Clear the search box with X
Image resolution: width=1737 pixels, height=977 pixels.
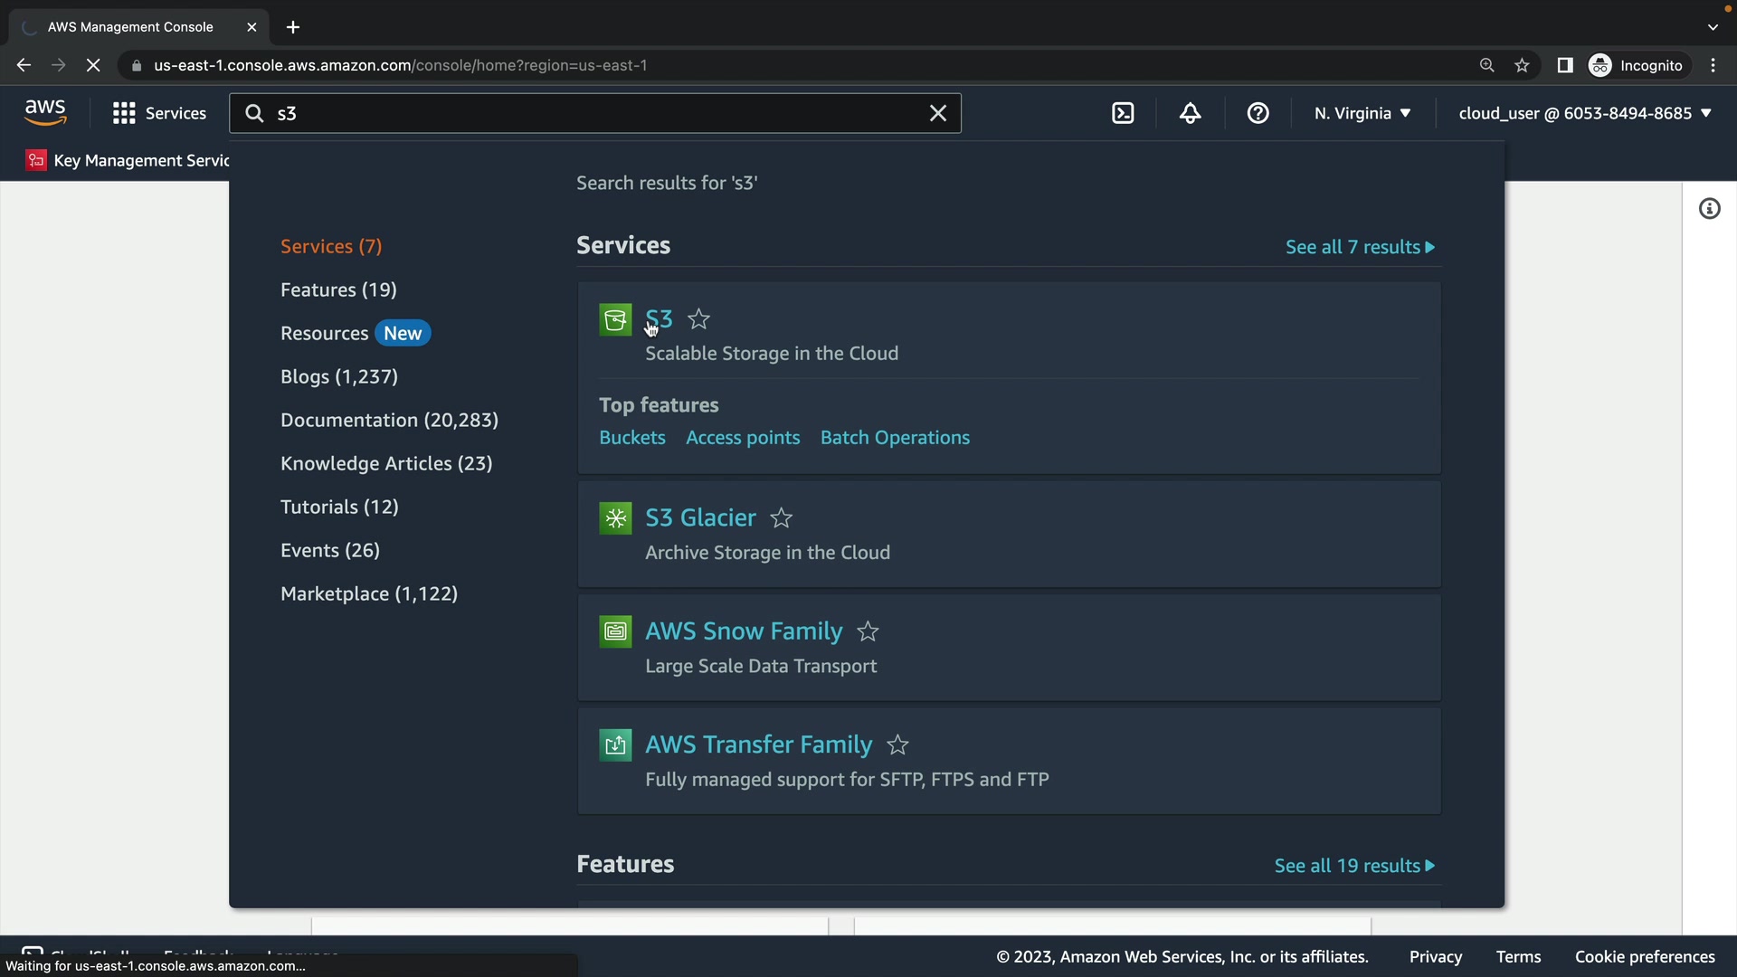pyautogui.click(x=938, y=113)
